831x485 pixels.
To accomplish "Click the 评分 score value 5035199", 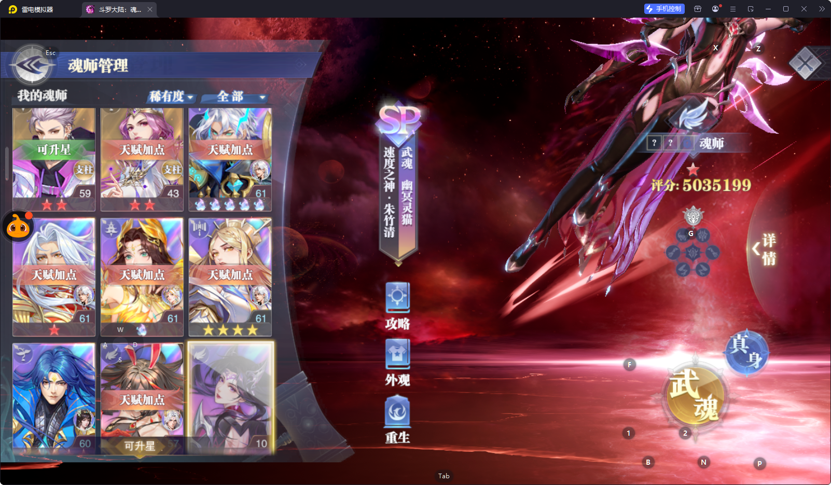I will [716, 185].
